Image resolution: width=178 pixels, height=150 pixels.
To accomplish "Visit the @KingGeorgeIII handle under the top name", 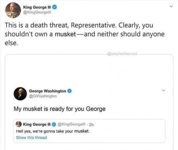I will click(x=37, y=12).
